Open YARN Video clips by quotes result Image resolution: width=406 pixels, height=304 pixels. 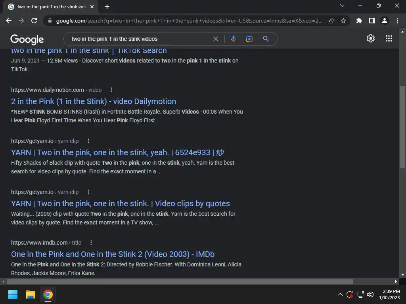click(121, 204)
